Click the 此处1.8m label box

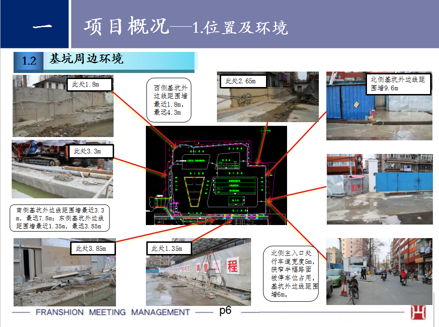click(x=90, y=85)
